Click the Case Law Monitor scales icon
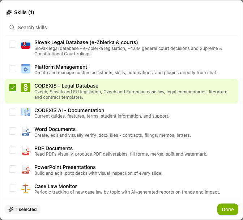 pyautogui.click(x=26, y=188)
